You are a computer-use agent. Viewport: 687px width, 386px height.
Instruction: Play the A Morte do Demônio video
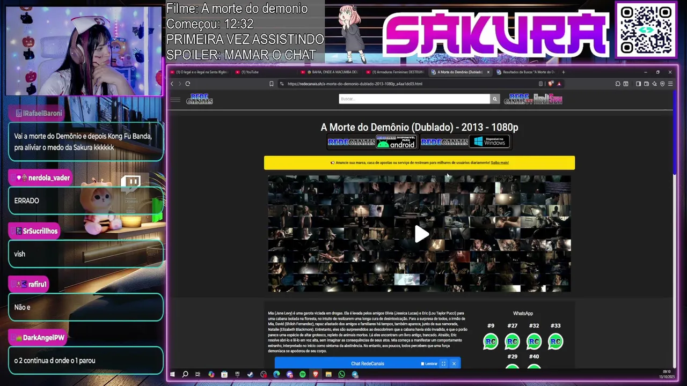coord(421,234)
